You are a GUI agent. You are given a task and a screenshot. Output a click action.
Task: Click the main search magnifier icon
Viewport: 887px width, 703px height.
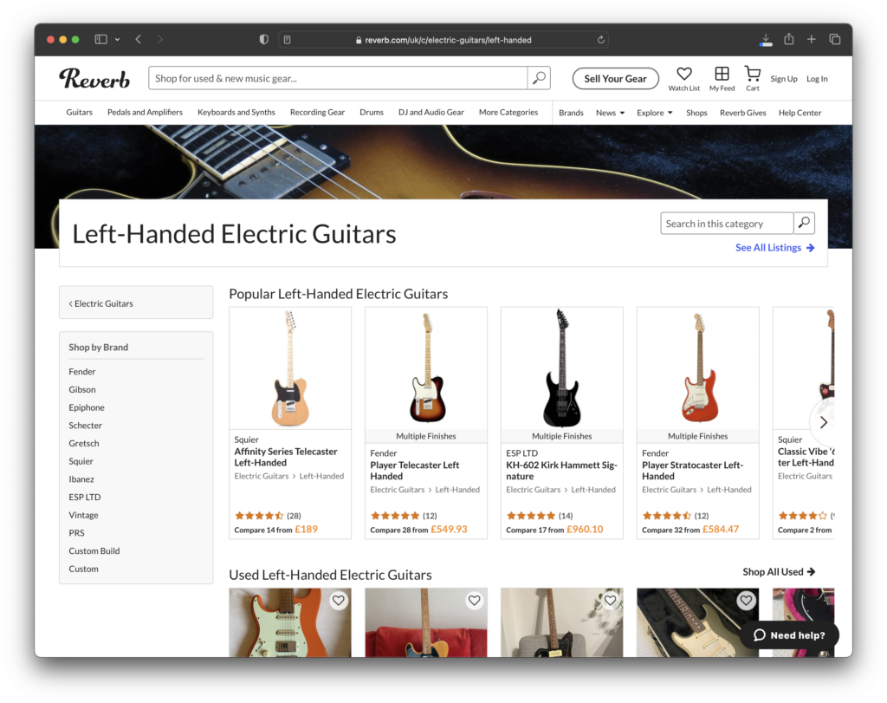click(x=539, y=78)
